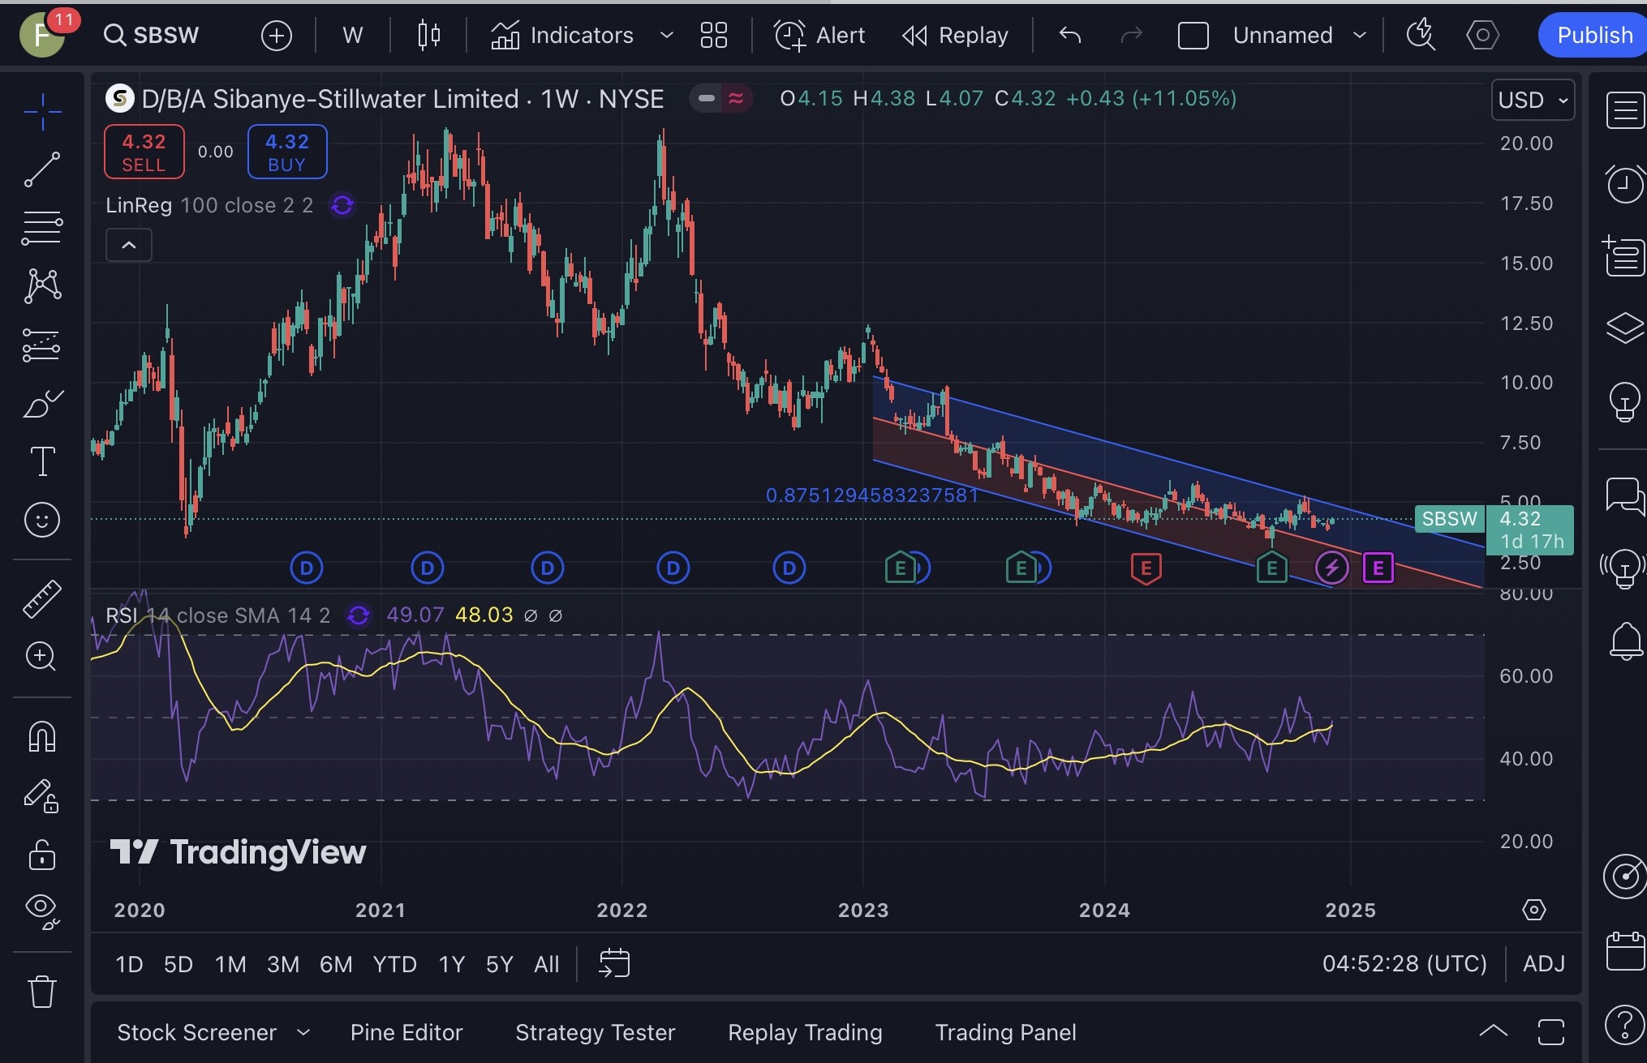Toggle the ADJ adjusted data setting
Screen dimensions: 1647x1063
1544,964
